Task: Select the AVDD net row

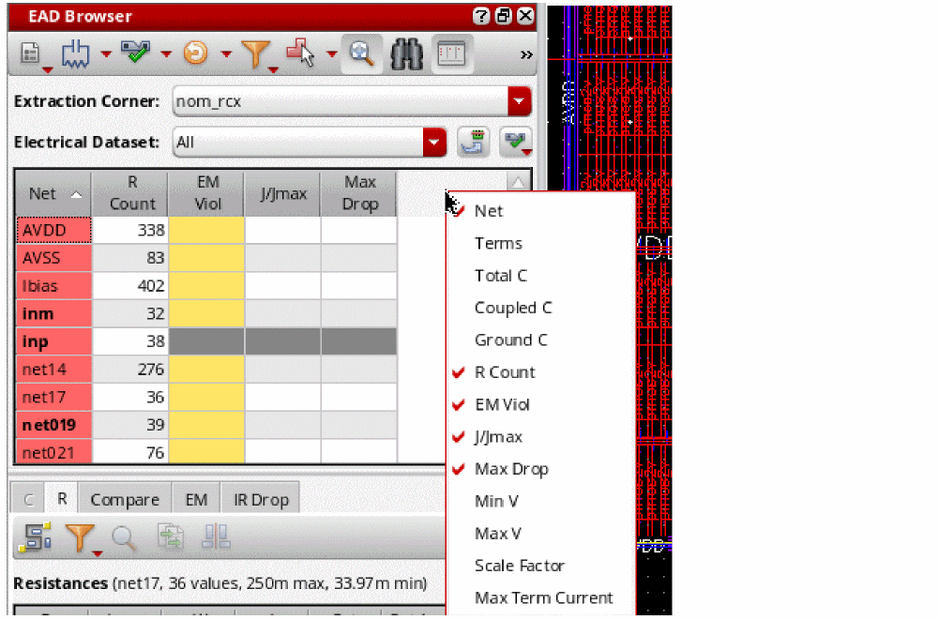Action: tap(53, 230)
